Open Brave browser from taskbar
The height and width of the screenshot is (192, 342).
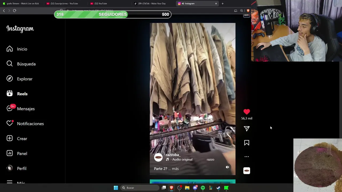coord(172,188)
